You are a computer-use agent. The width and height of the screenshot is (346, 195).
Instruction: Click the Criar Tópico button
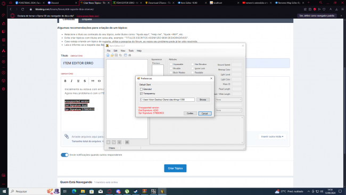coord(175,168)
